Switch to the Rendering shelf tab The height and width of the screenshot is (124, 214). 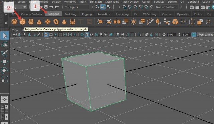(x=122, y=14)
